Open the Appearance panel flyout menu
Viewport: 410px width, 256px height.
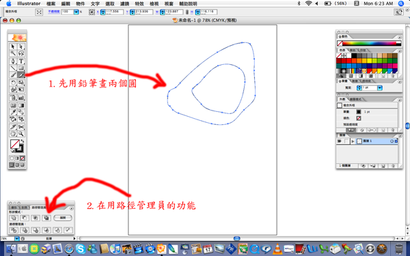[x=400, y=100]
